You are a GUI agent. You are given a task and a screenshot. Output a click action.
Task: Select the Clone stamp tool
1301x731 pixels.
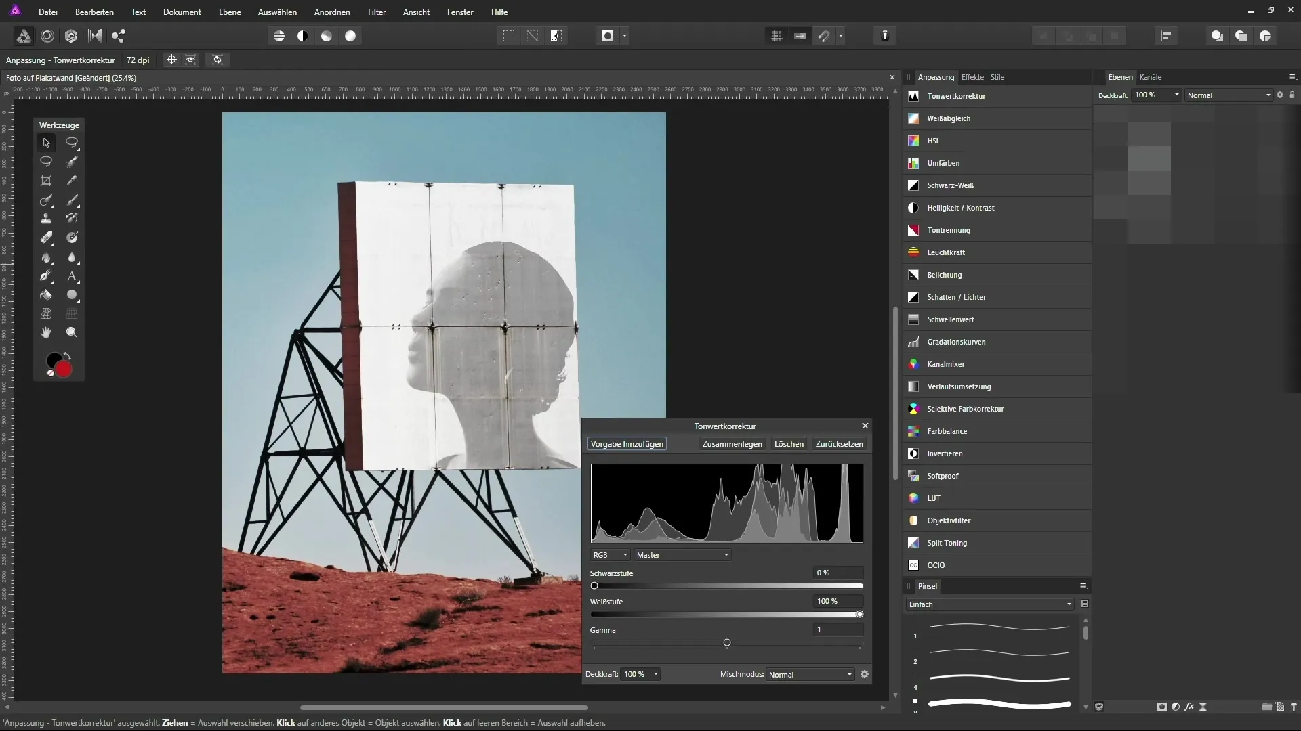[x=46, y=219]
